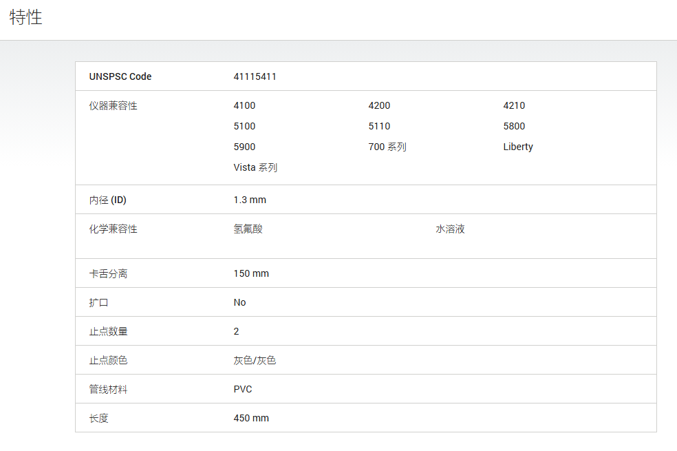Viewport: 677px width, 451px height.
Task: Select the 1.3 mm inner diameter value
Action: coord(250,200)
